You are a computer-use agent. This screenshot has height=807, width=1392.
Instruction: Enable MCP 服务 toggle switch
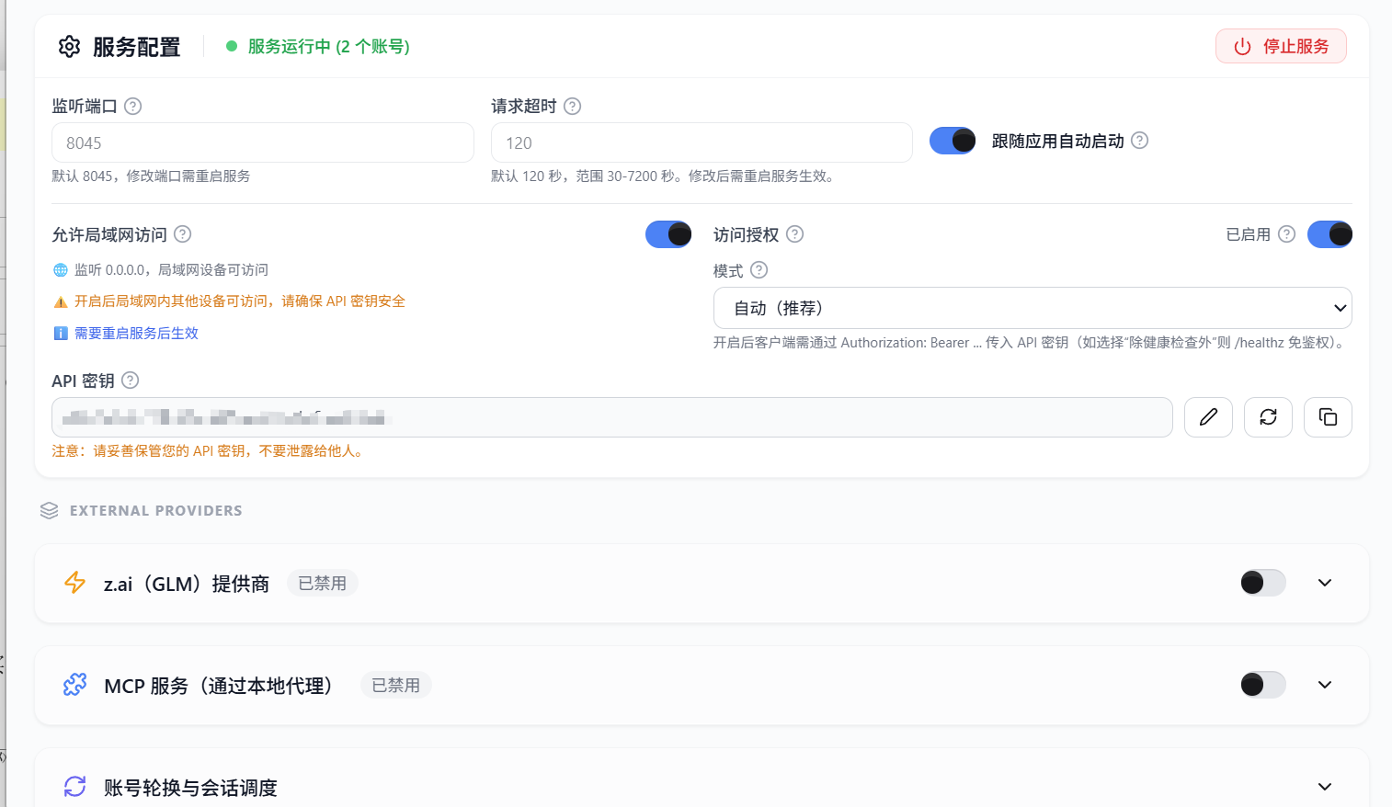click(x=1262, y=685)
